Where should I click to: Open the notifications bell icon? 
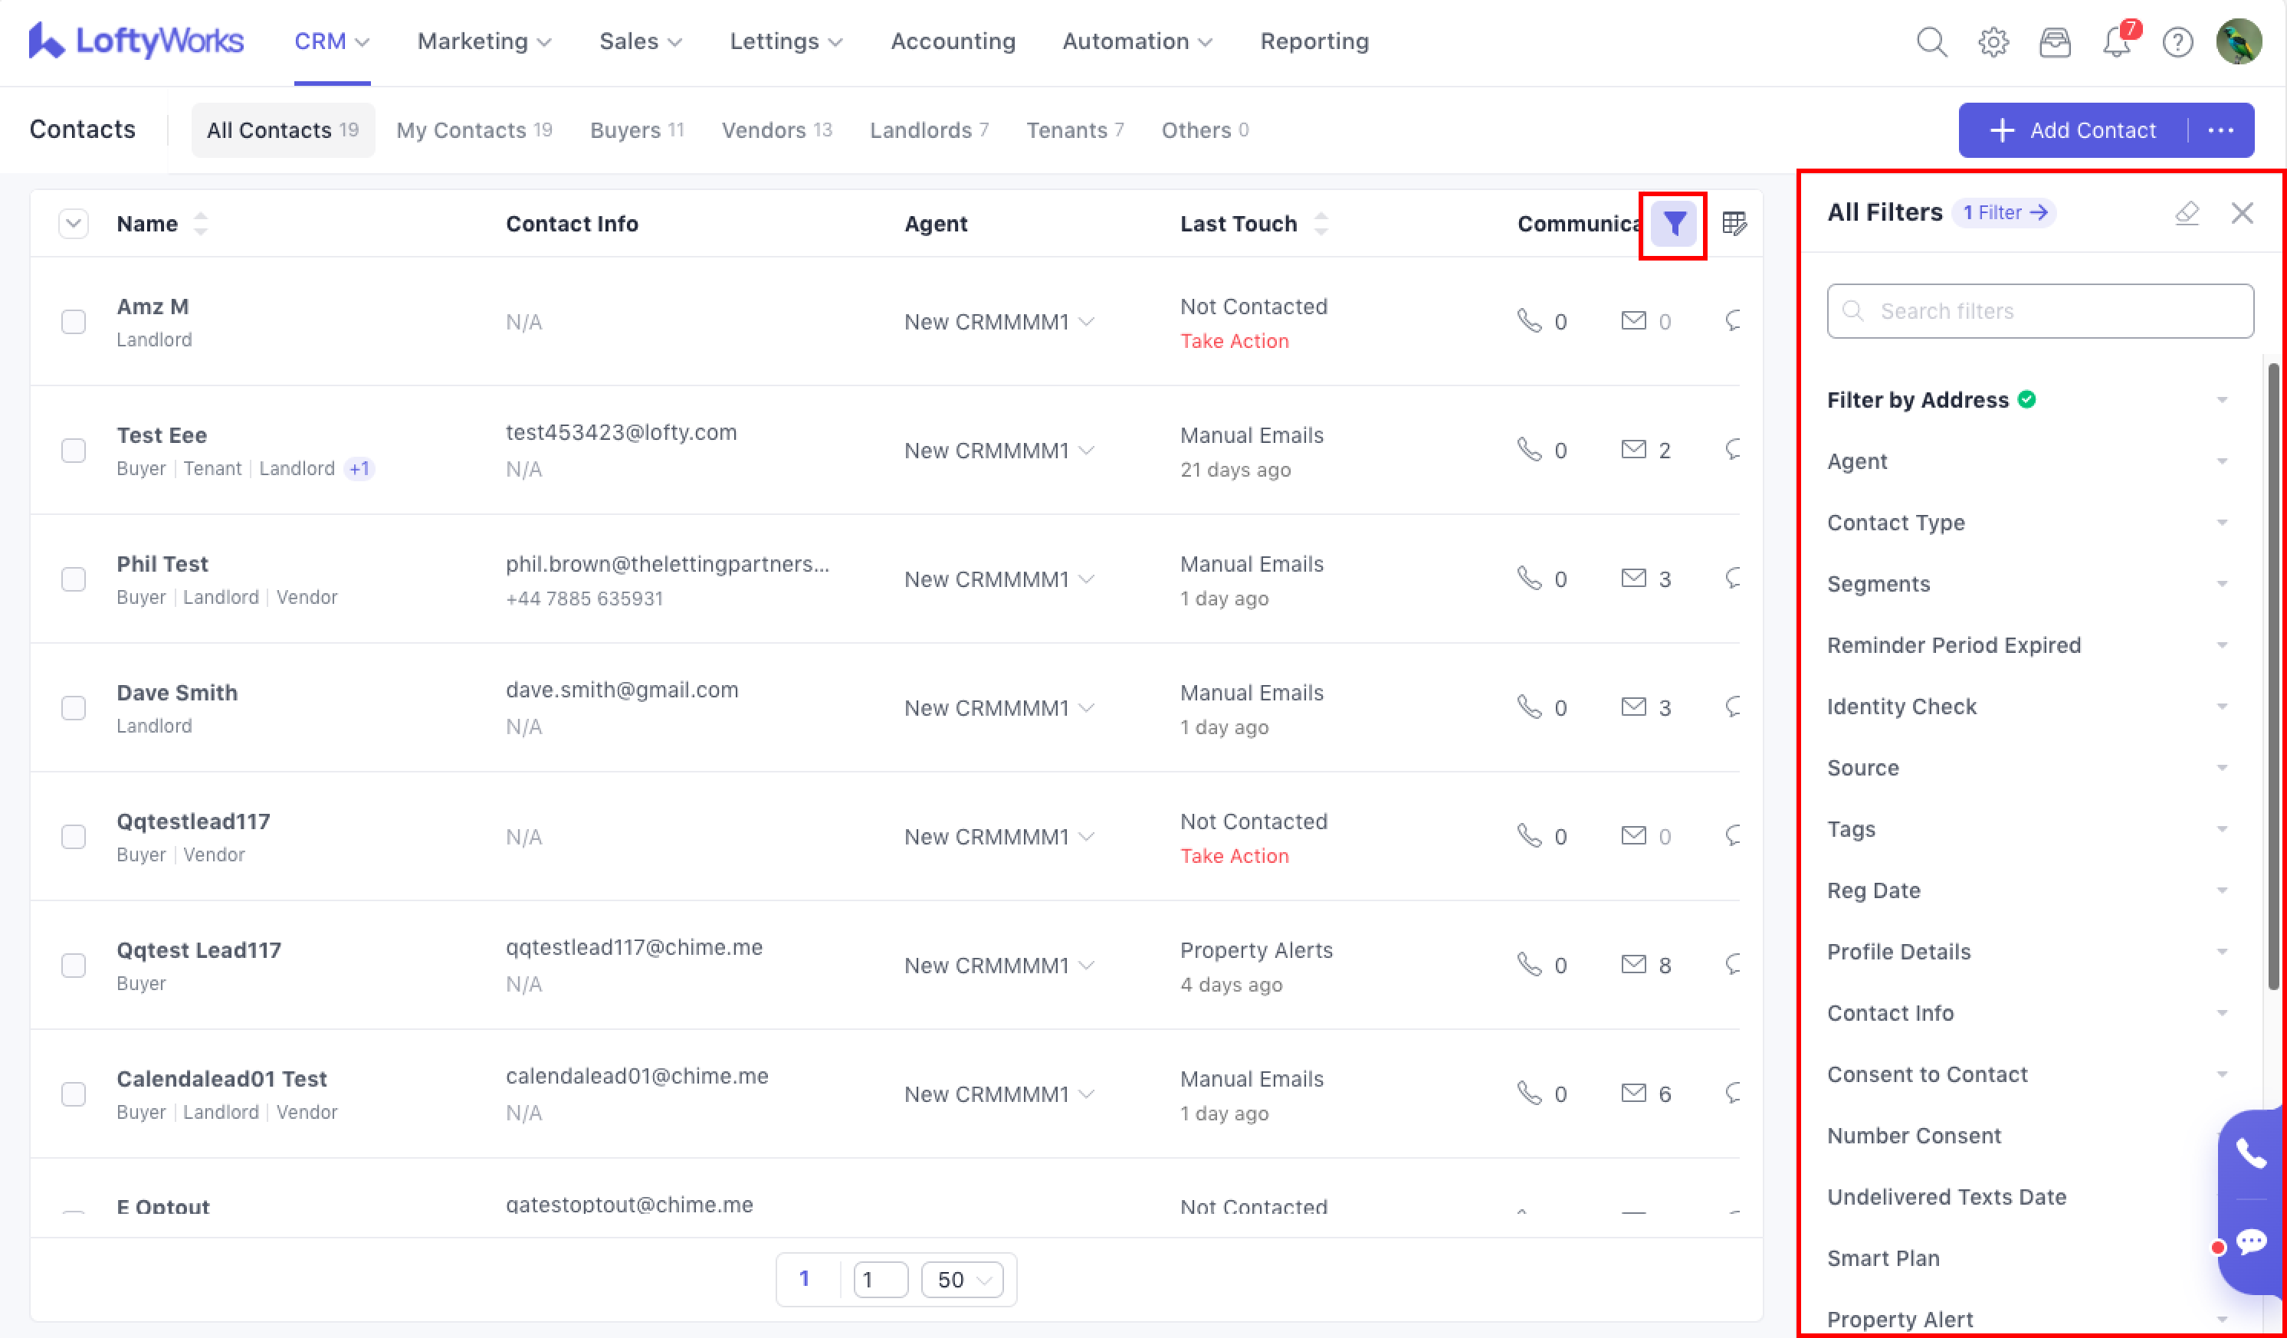(x=2115, y=41)
